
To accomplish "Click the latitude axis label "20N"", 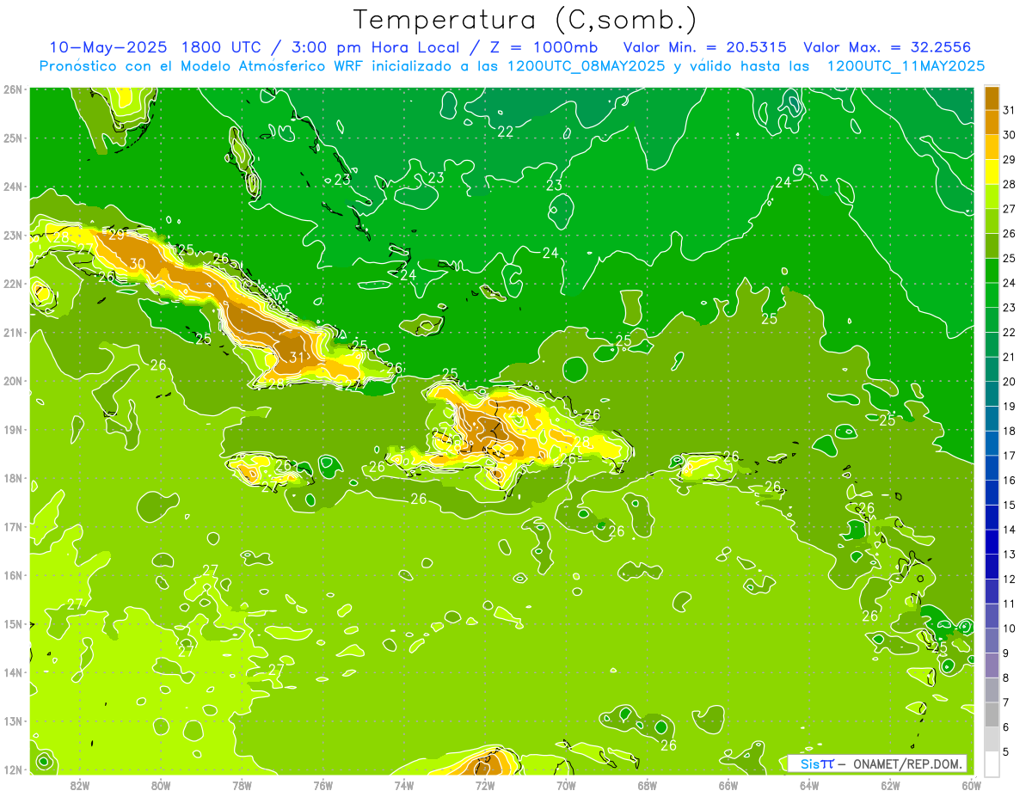I will tap(14, 381).
